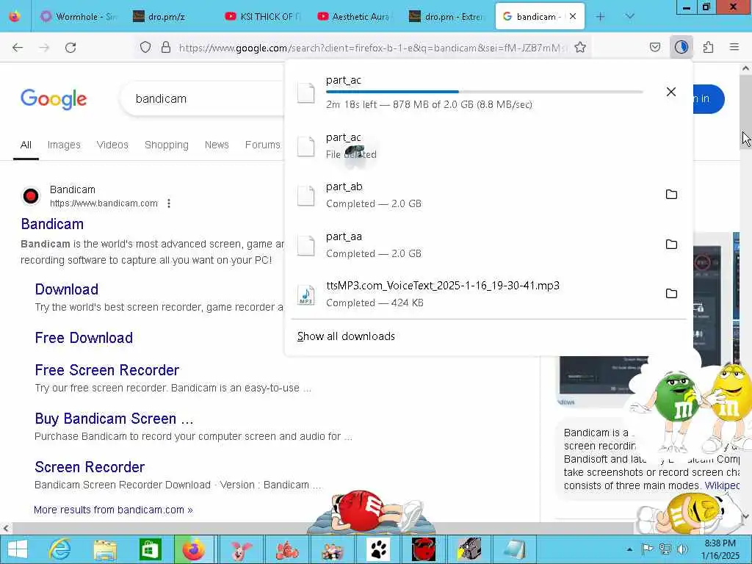Select the Videos results tab

pyautogui.click(x=112, y=145)
